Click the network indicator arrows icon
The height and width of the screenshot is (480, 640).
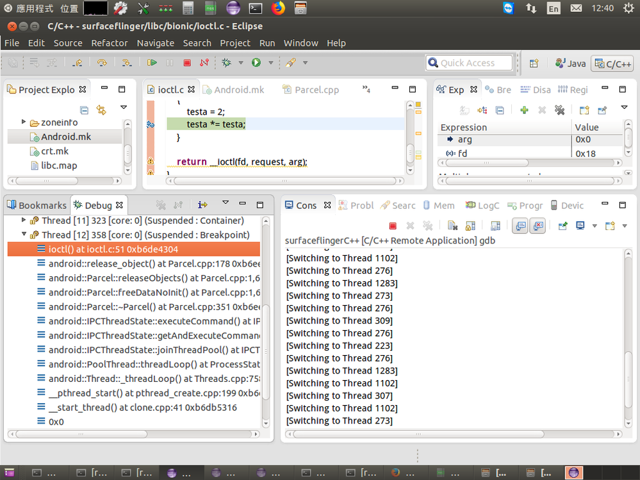click(530, 8)
